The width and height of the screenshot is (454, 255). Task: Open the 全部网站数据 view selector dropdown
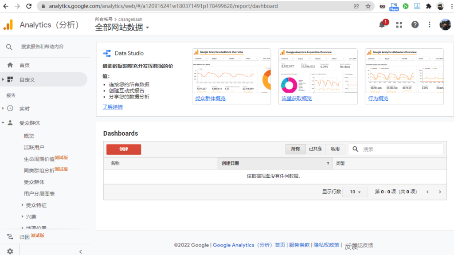(122, 27)
